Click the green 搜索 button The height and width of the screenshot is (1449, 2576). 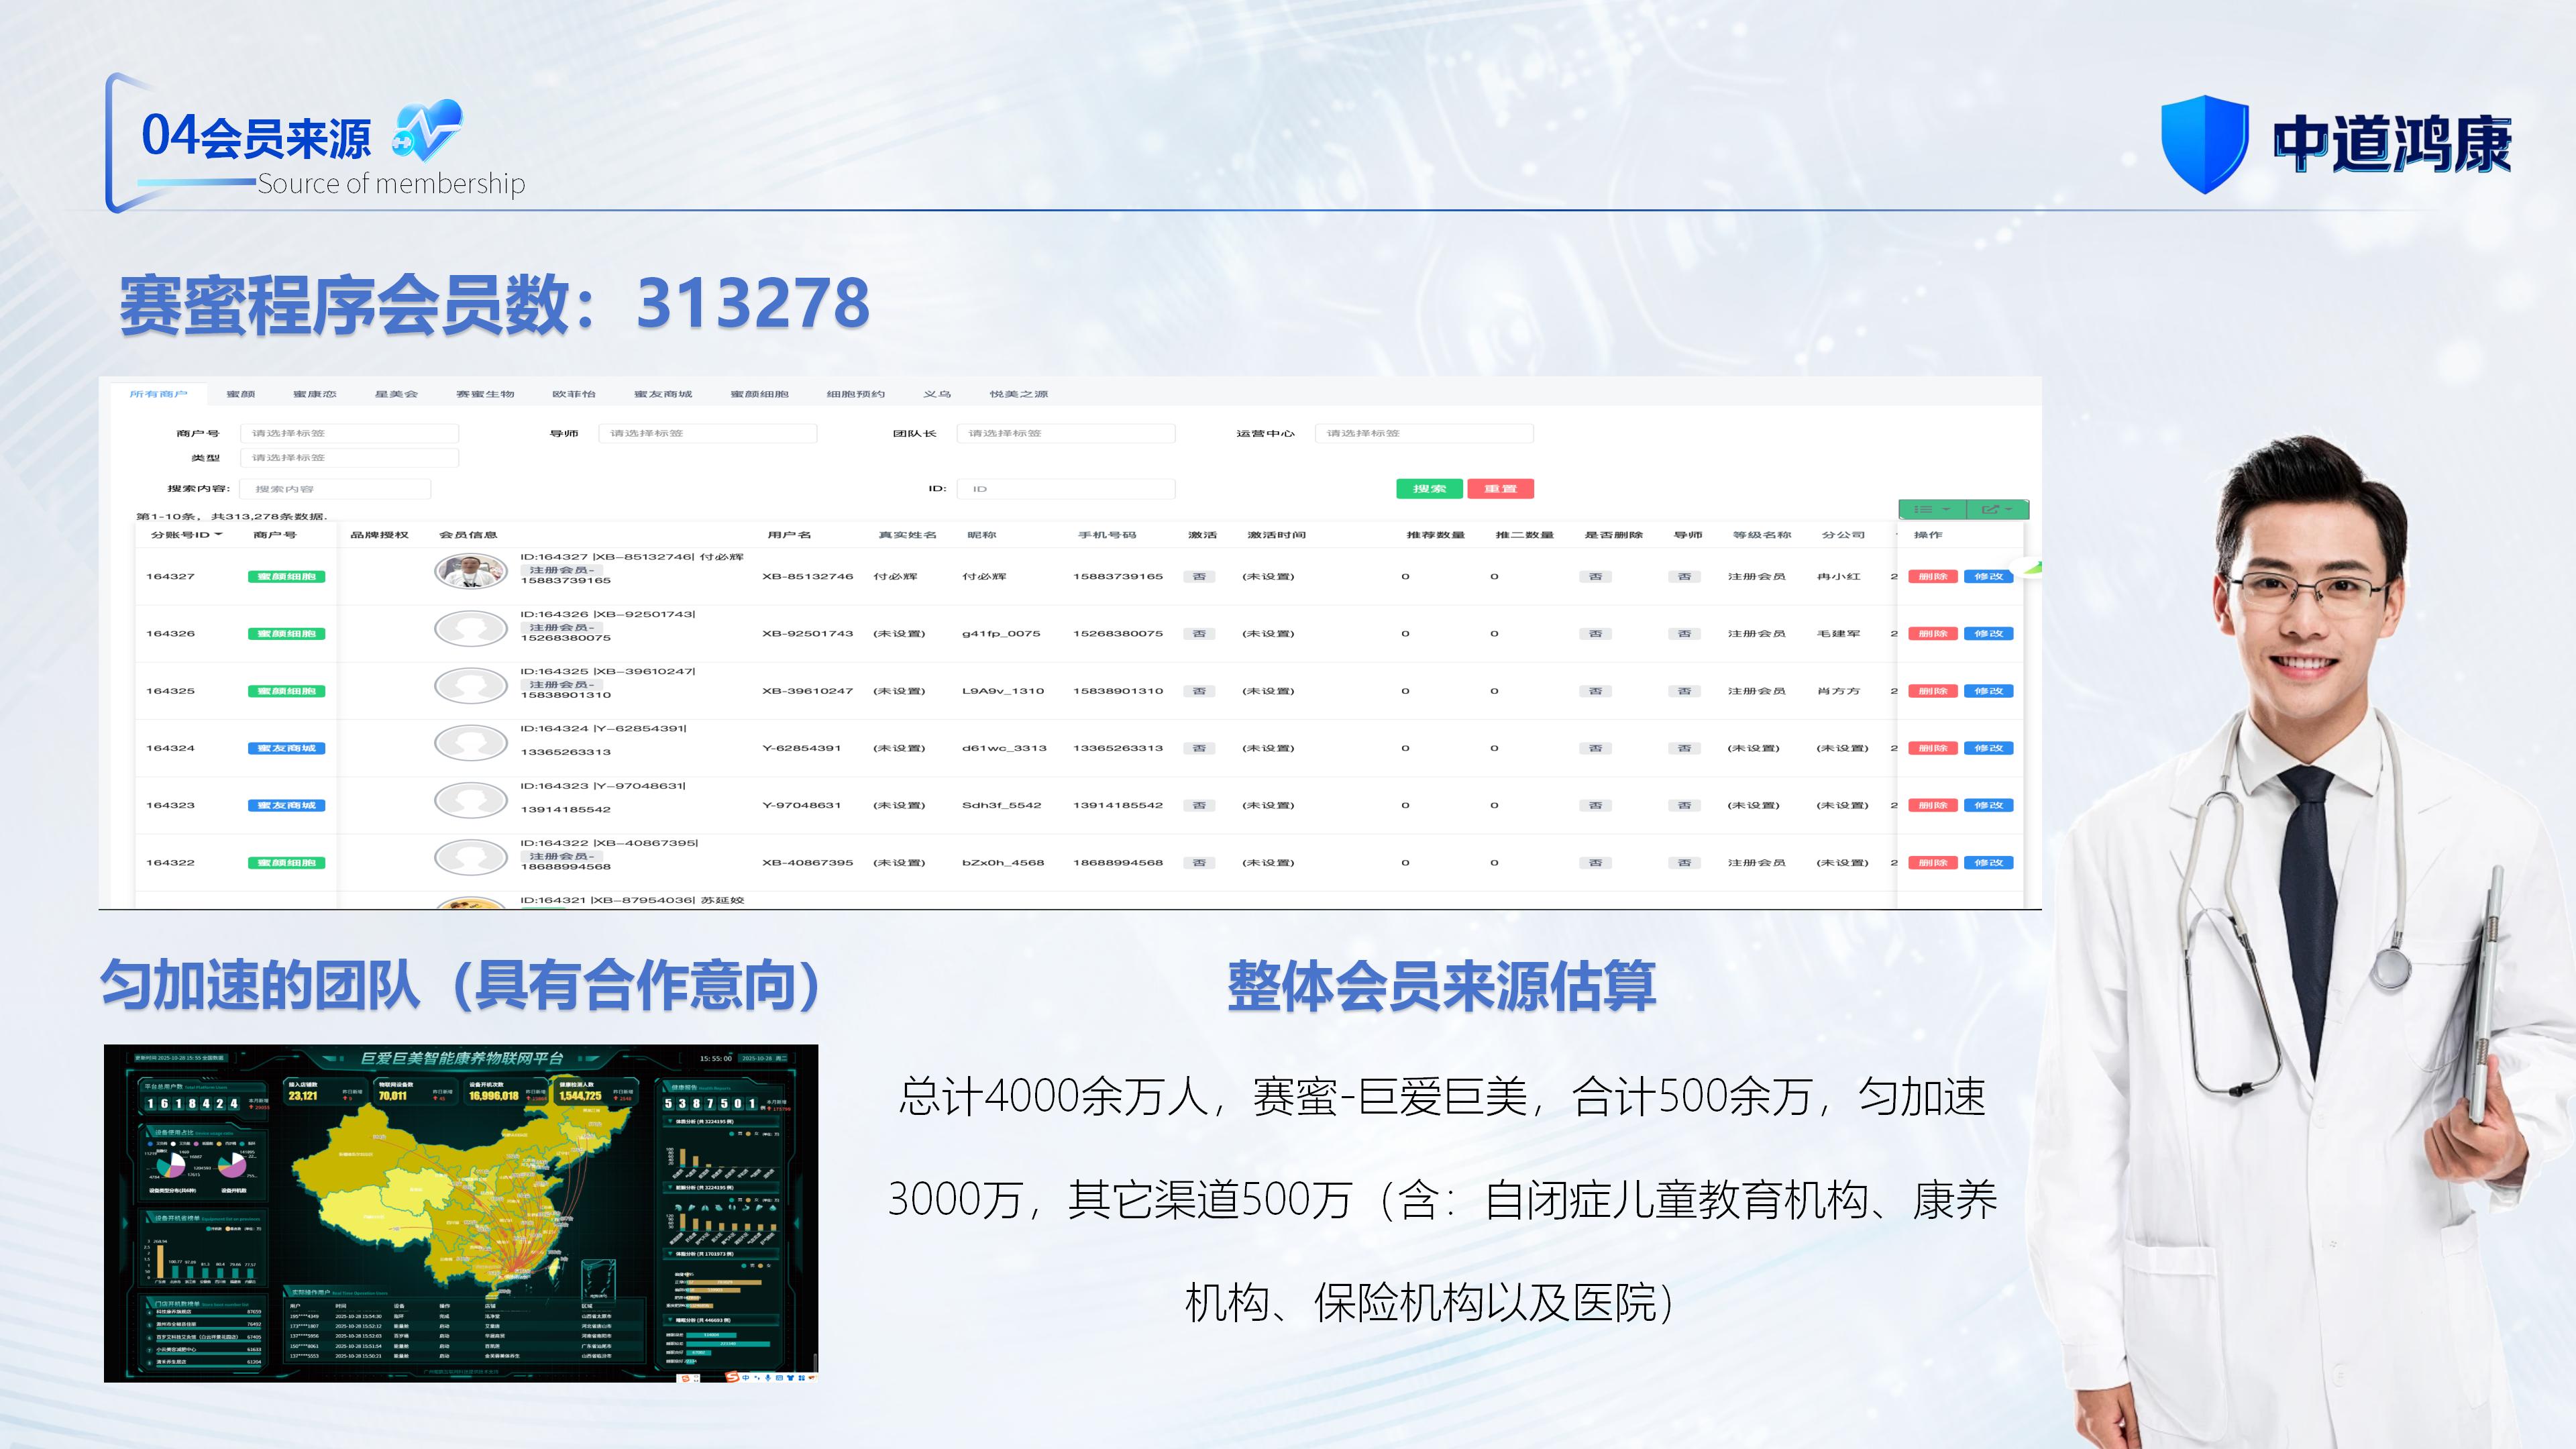[1430, 489]
